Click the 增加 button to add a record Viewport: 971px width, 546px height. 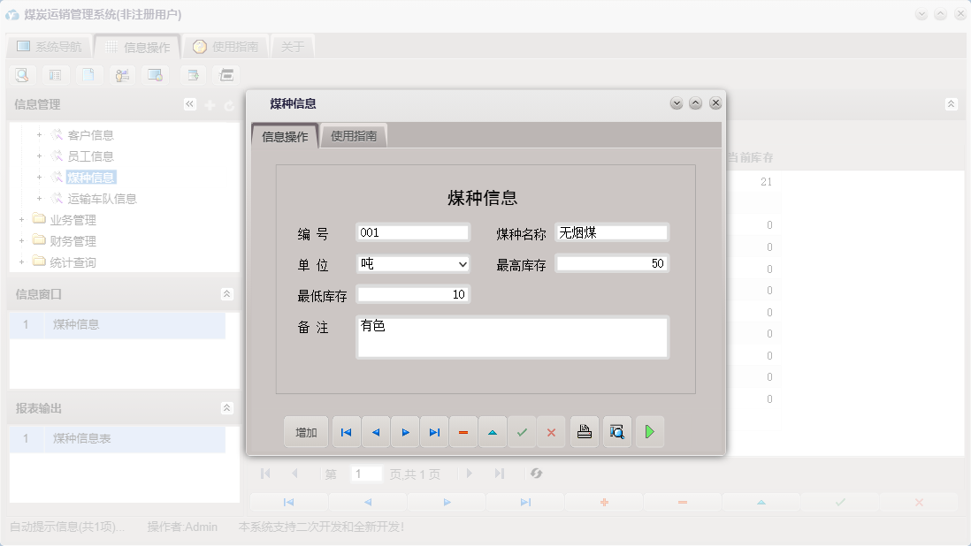tap(305, 432)
